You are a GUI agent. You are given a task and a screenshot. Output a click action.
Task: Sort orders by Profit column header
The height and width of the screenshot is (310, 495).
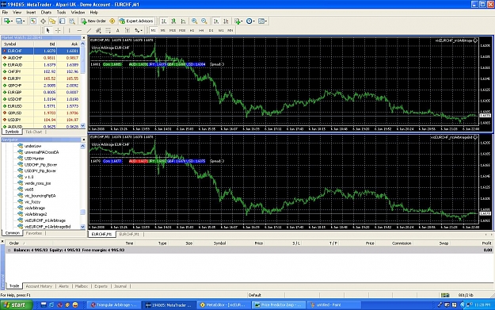click(x=486, y=243)
